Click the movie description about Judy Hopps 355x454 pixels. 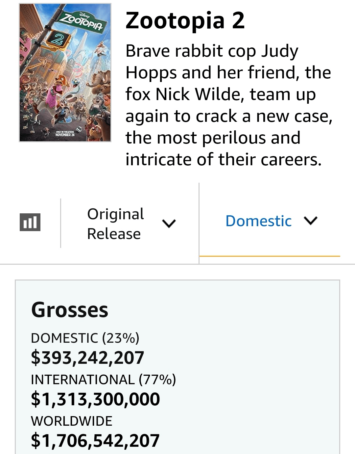pyautogui.click(x=228, y=105)
